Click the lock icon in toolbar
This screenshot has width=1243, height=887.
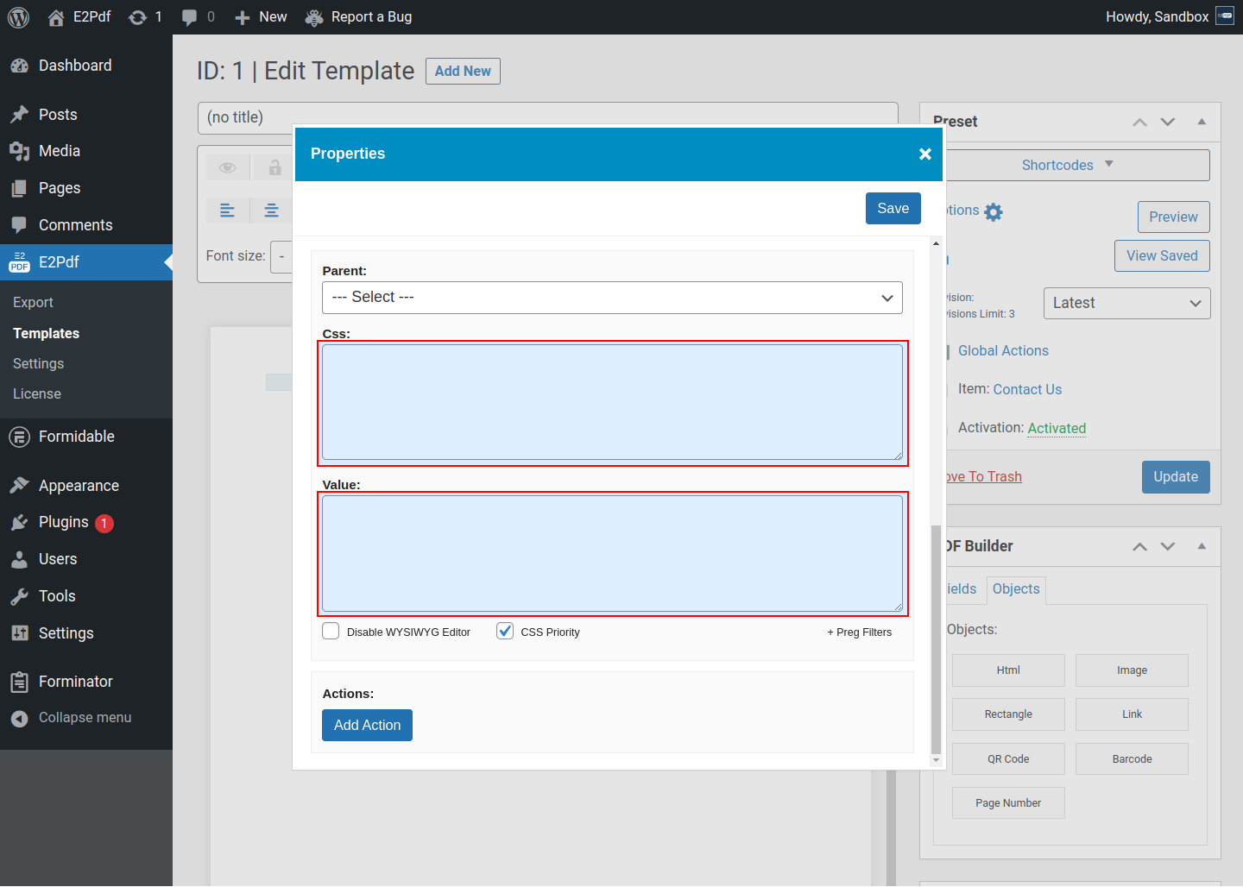[x=274, y=167]
